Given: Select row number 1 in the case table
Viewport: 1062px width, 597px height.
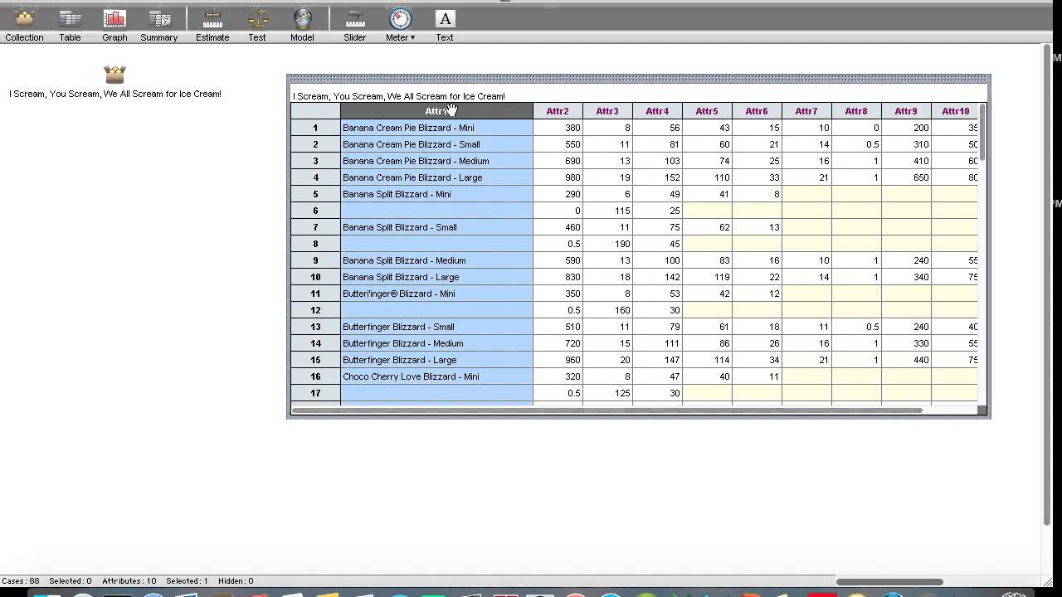Looking at the screenshot, I should pyautogui.click(x=315, y=128).
